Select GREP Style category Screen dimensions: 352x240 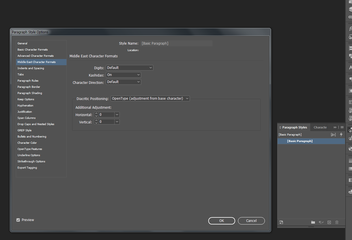(41, 130)
